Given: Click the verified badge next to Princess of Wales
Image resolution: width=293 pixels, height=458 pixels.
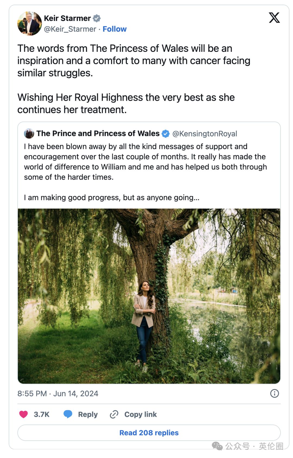Looking at the screenshot, I should (x=165, y=133).
